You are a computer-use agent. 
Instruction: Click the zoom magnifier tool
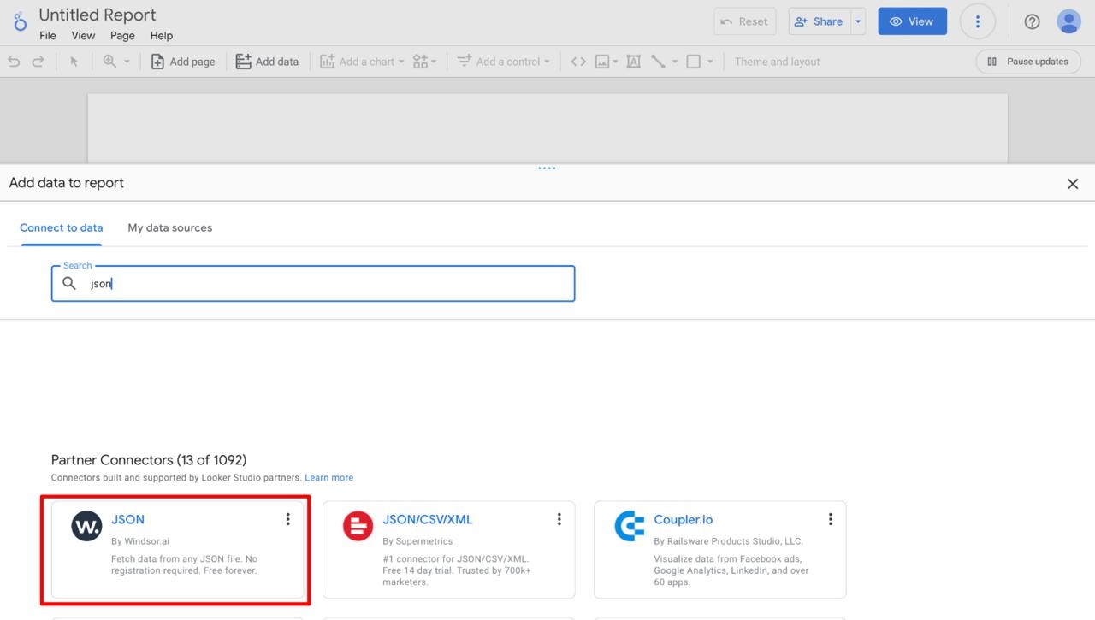(x=109, y=62)
